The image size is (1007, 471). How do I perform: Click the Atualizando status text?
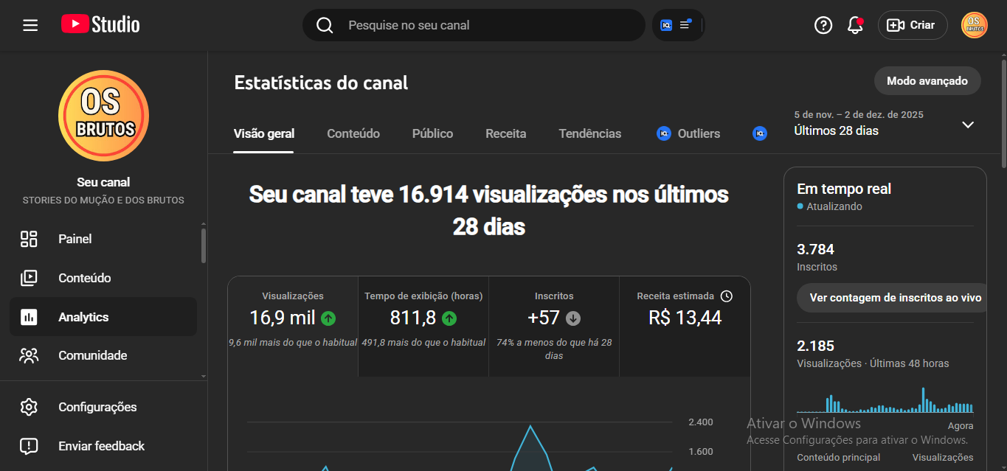[834, 206]
